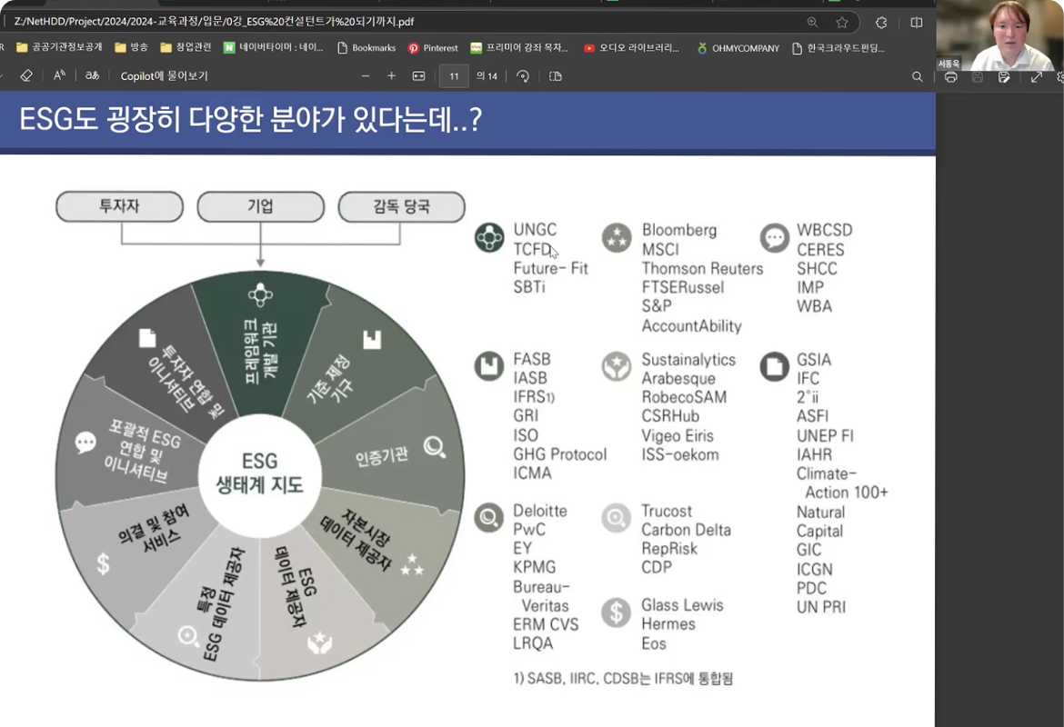The image size is (1064, 727).
Task: Click the 포괄적 ESG 연합 및 이니셔티브 segment
Action: [133, 444]
